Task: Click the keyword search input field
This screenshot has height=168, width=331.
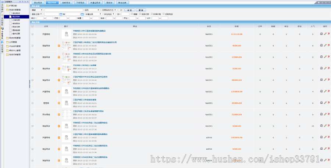Action: click(64, 10)
